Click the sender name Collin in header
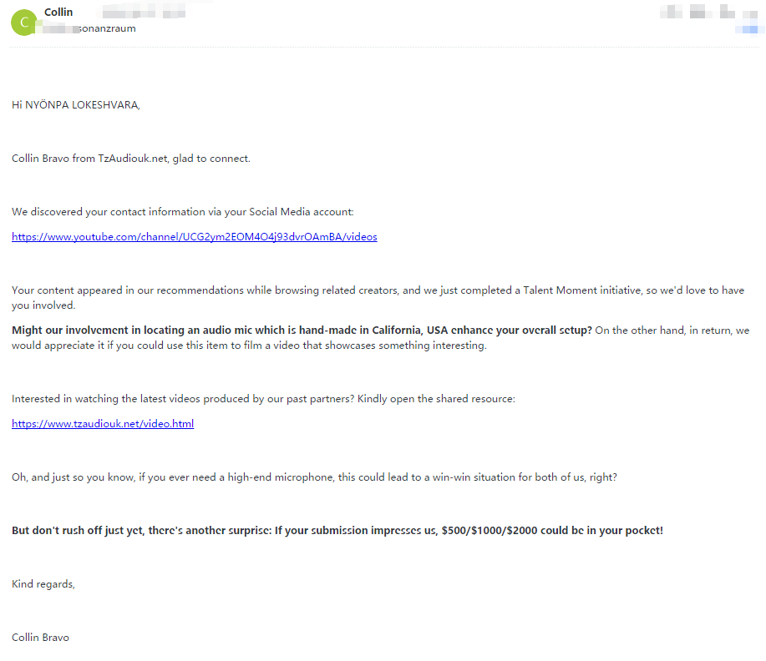 point(58,13)
